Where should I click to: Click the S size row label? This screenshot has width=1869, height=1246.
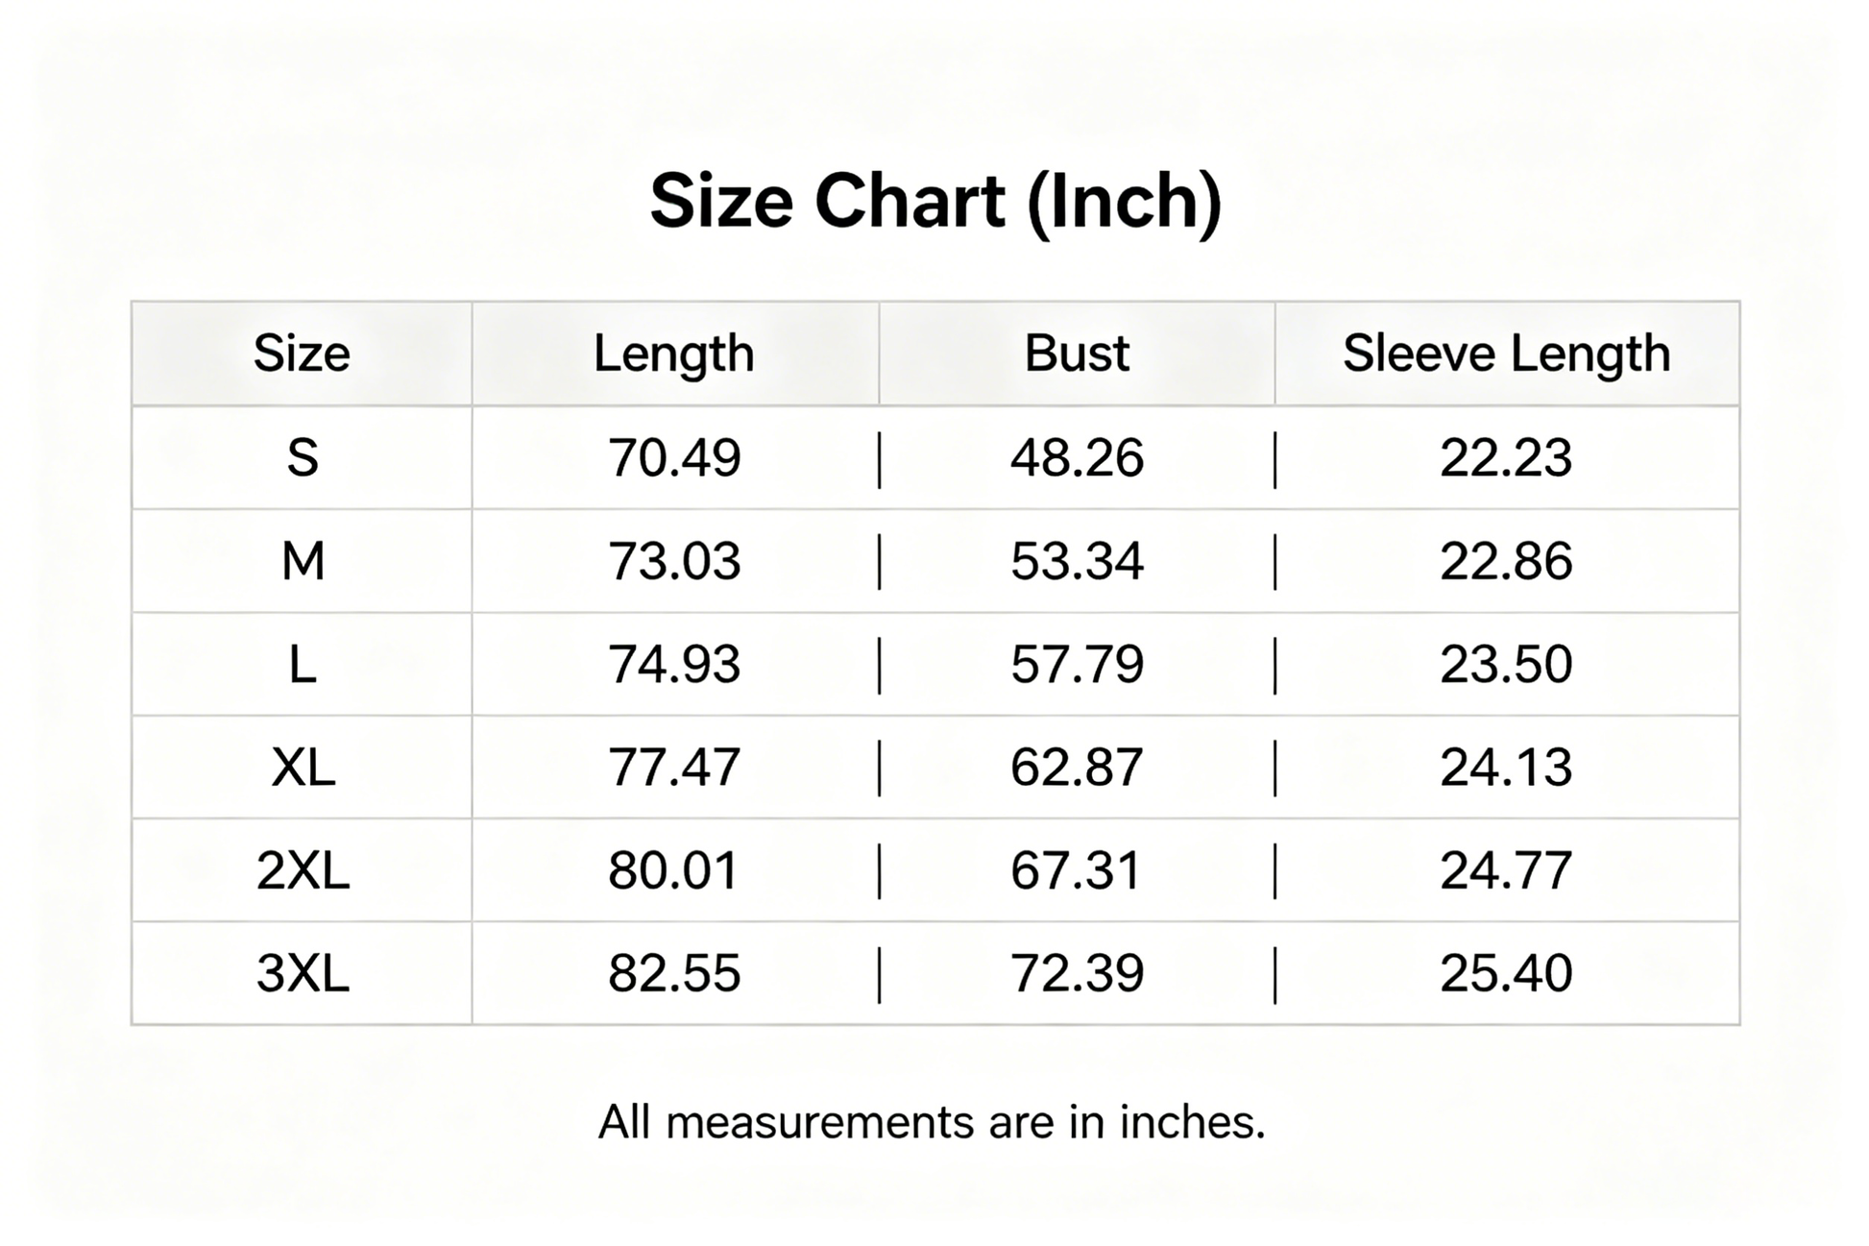pos(303,457)
